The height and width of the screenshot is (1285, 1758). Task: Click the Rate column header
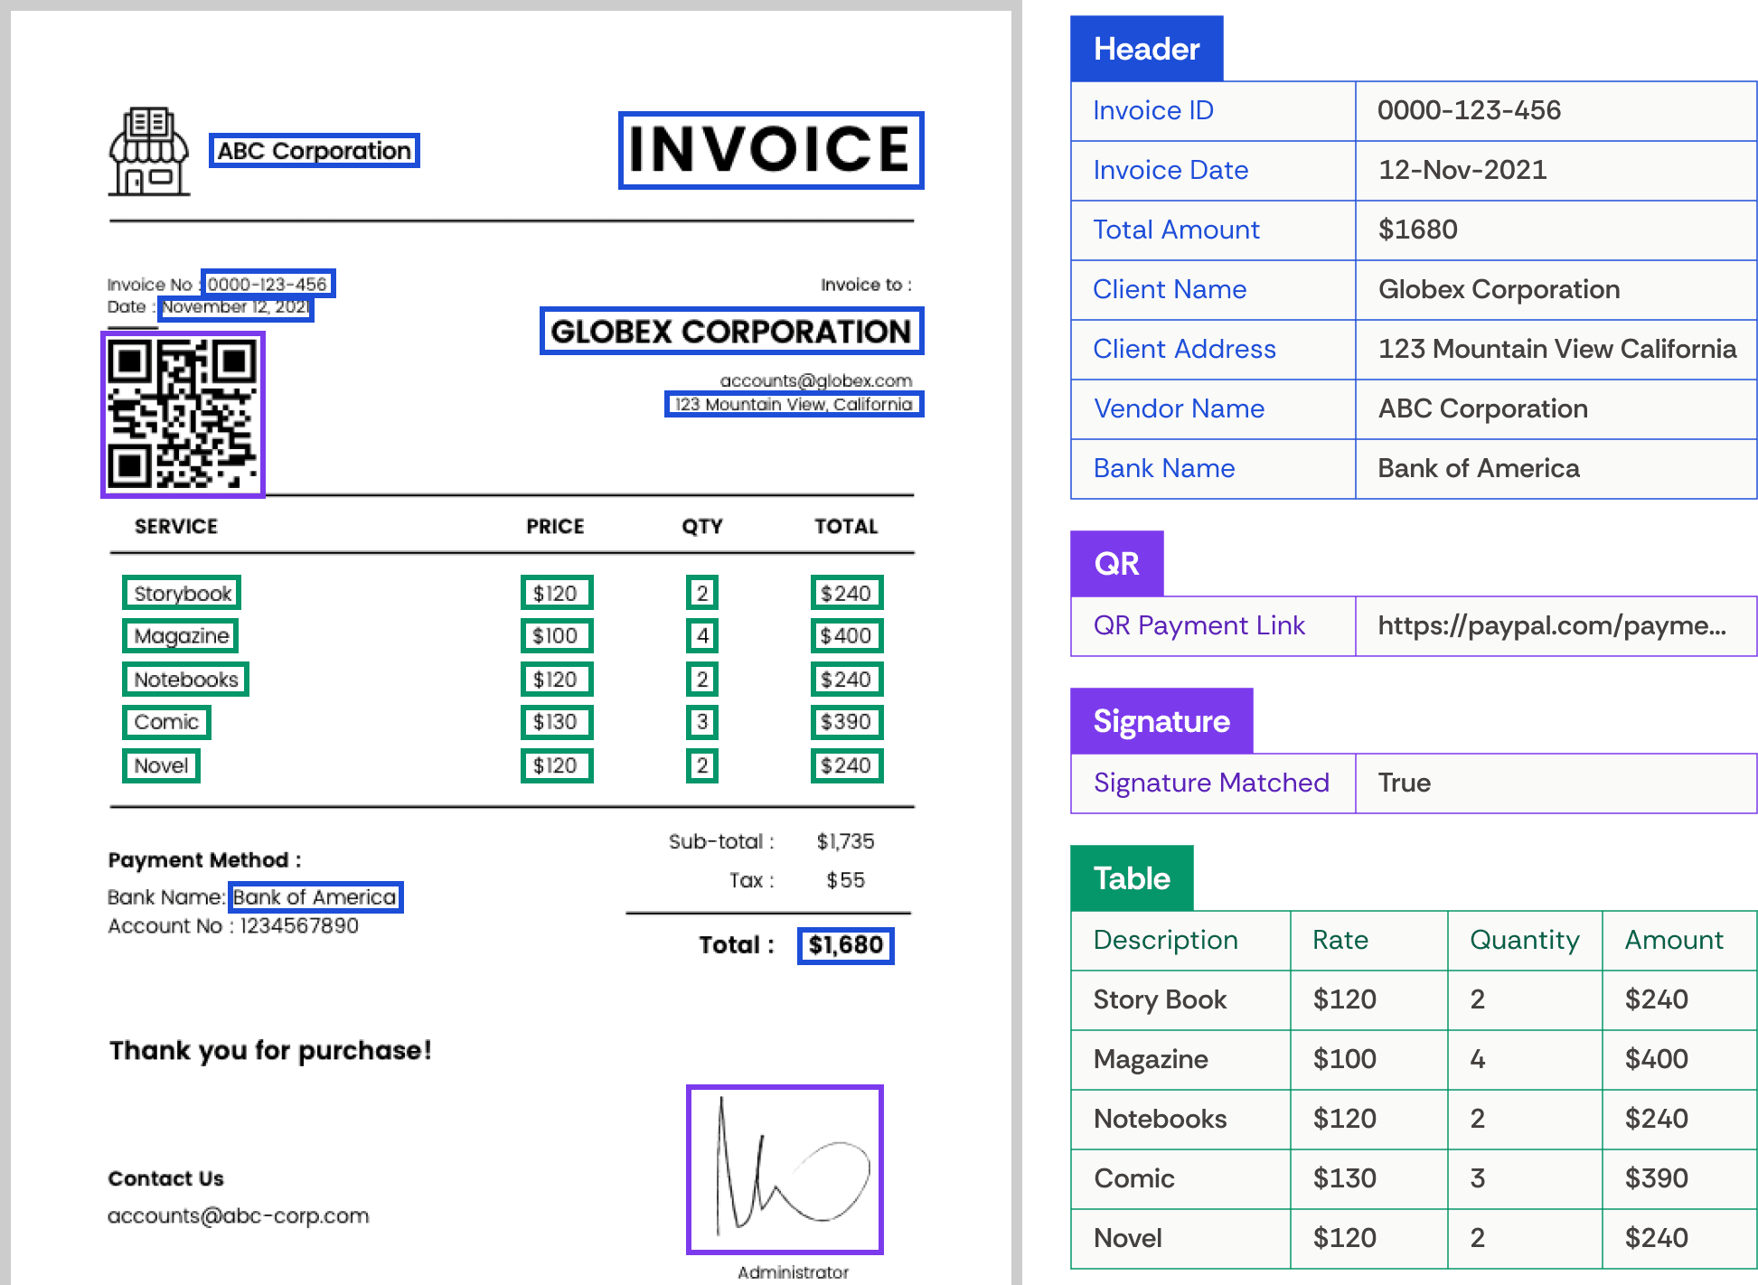click(1340, 940)
